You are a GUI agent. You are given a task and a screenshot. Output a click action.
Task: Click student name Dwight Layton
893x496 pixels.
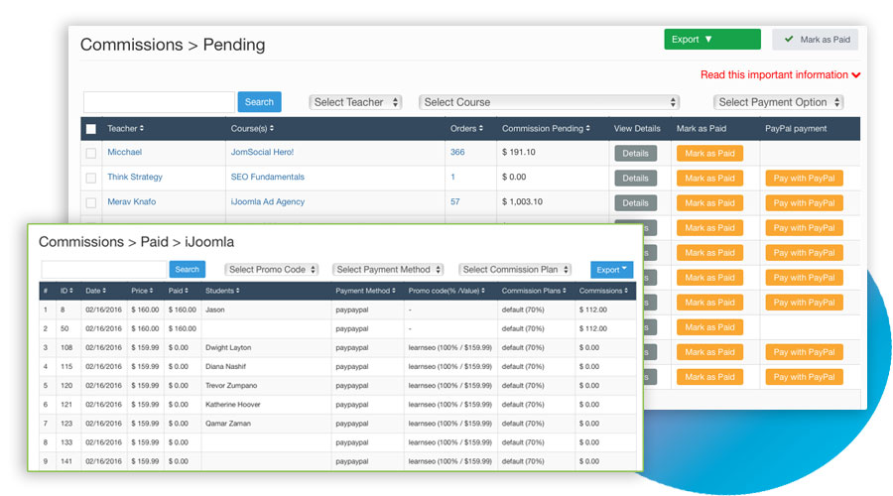point(228,348)
